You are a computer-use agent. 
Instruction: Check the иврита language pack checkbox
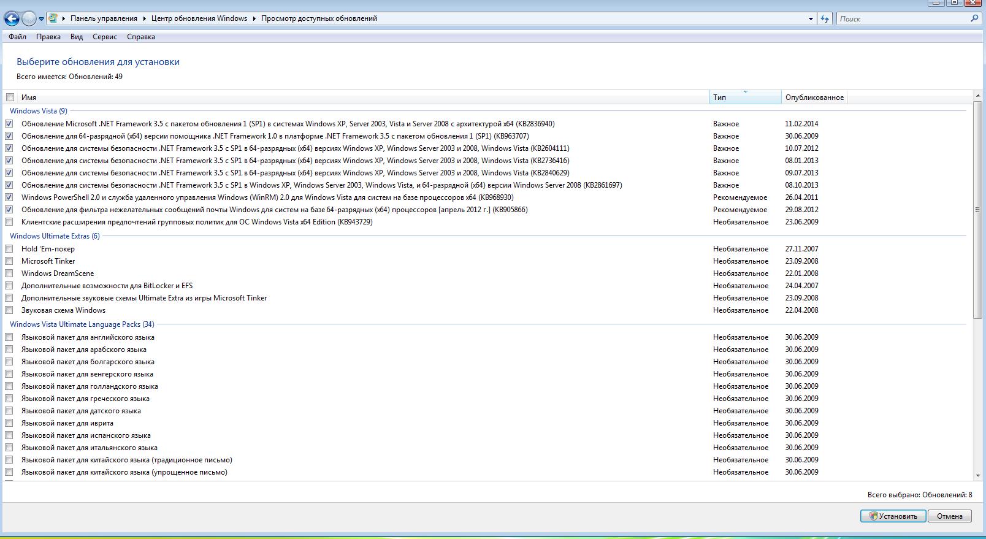coord(9,423)
